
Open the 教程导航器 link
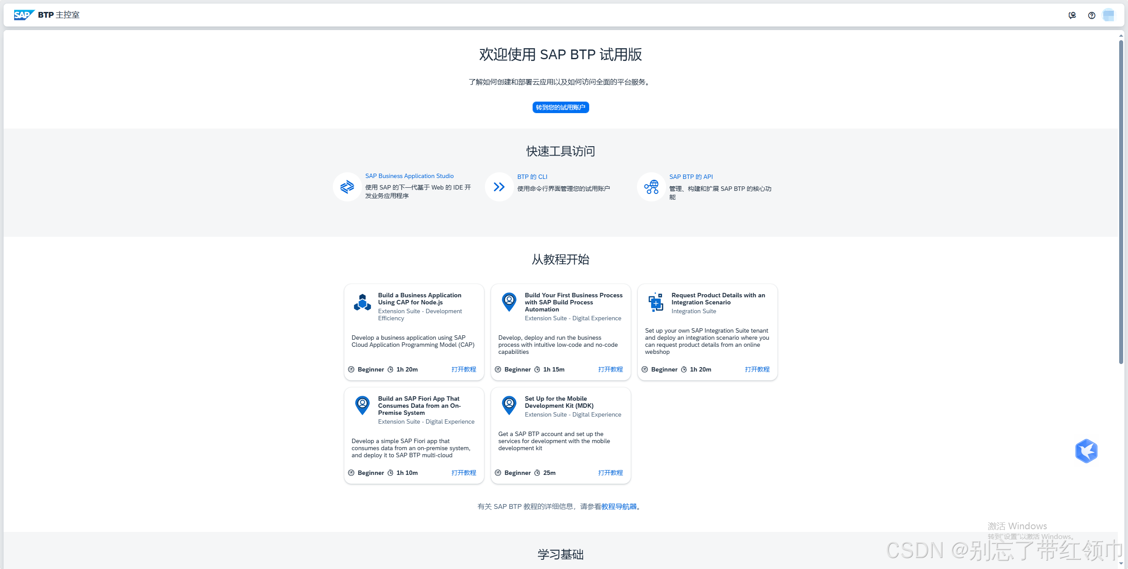pos(619,506)
